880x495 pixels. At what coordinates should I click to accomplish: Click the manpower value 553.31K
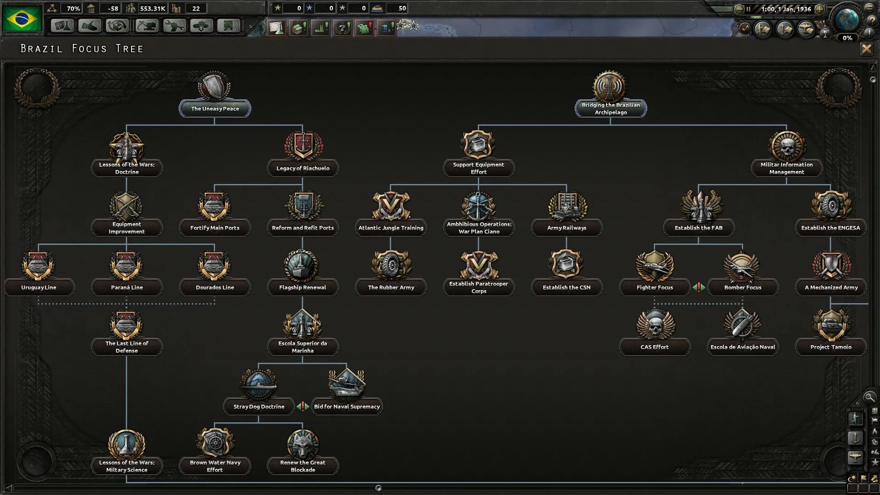(153, 8)
